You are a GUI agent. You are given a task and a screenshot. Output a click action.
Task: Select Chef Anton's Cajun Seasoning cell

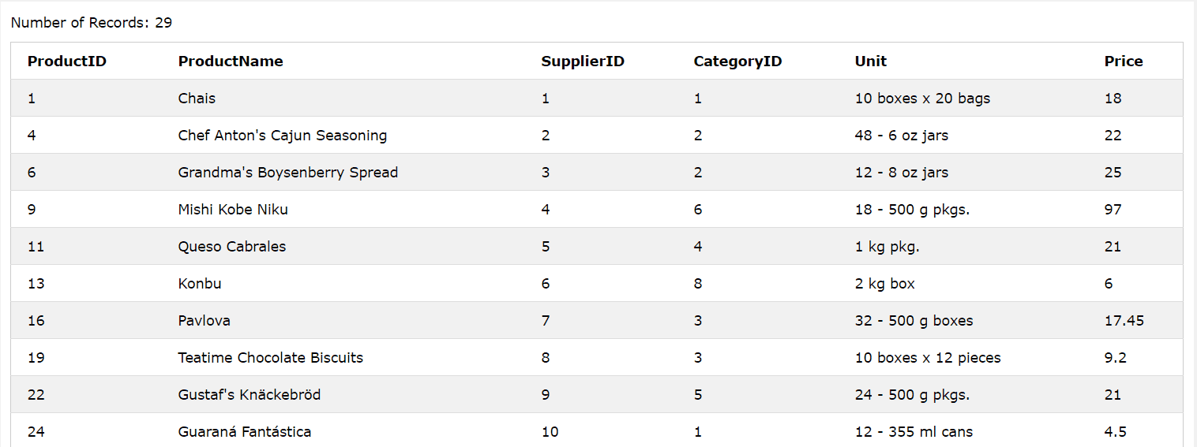(x=283, y=136)
